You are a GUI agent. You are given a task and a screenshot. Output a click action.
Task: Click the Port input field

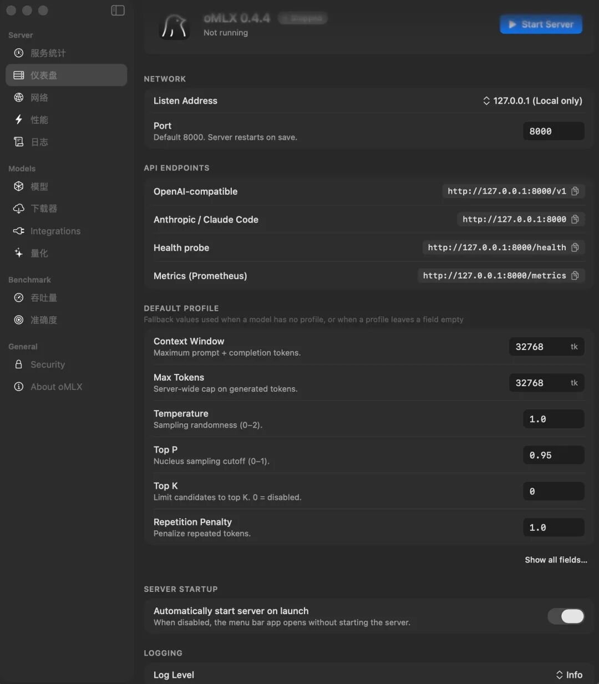tap(554, 131)
